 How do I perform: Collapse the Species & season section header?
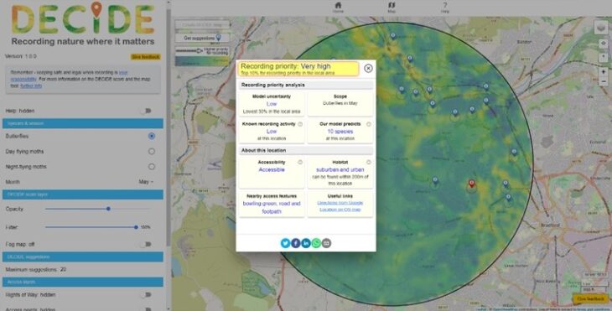pos(83,123)
